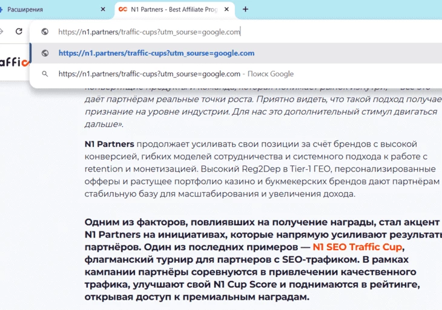Reload the page with the refresh icon
This screenshot has height=310, width=442.
coord(19,32)
